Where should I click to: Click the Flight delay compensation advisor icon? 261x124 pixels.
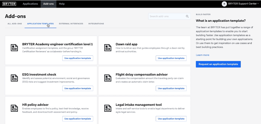pos(108,78)
